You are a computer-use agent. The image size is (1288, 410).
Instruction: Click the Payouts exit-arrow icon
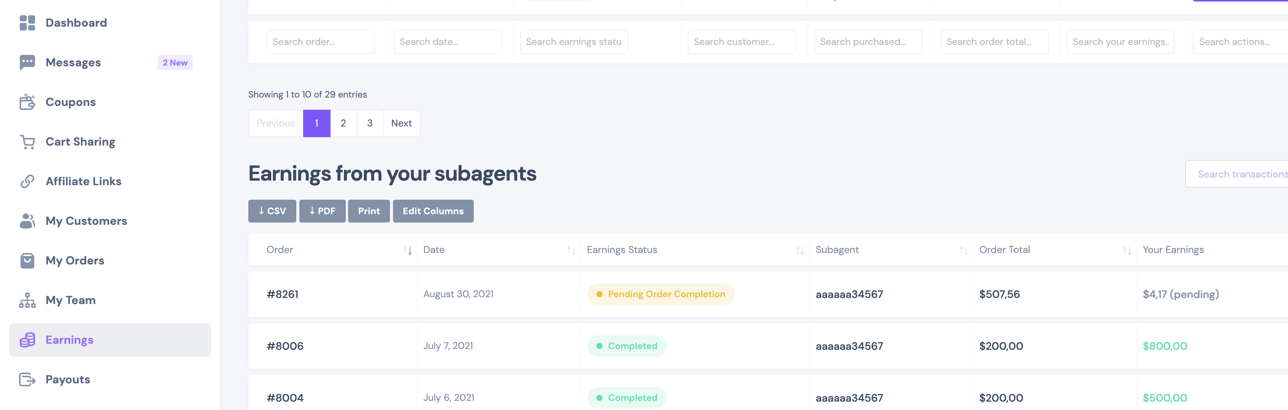point(27,380)
